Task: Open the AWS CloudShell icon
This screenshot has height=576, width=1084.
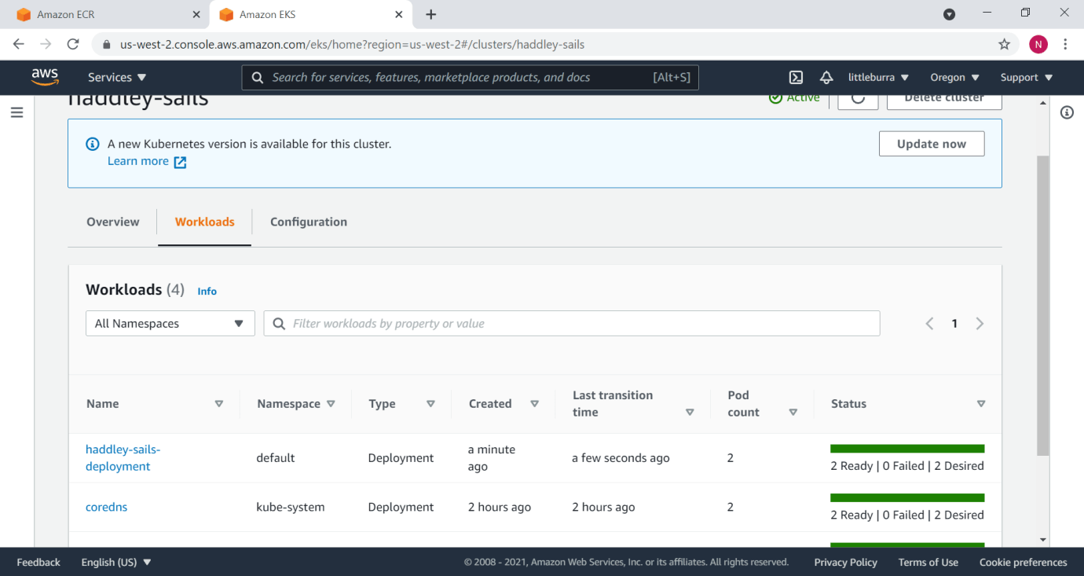Action: point(796,77)
